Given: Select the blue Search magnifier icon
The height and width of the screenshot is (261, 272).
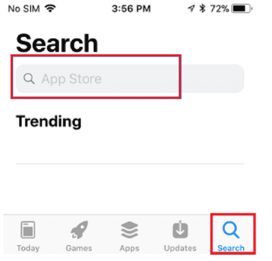Looking at the screenshot, I should 231,230.
